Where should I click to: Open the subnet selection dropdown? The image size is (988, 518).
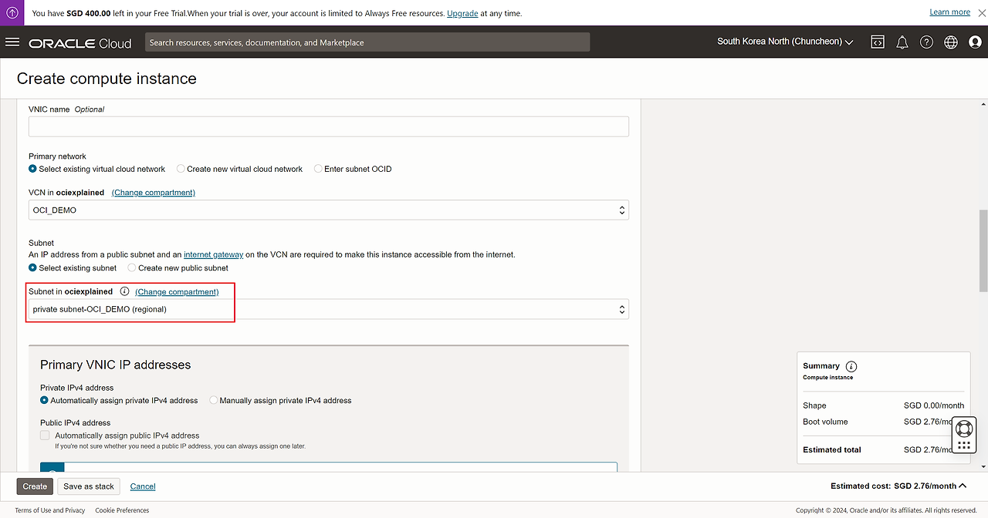click(328, 309)
